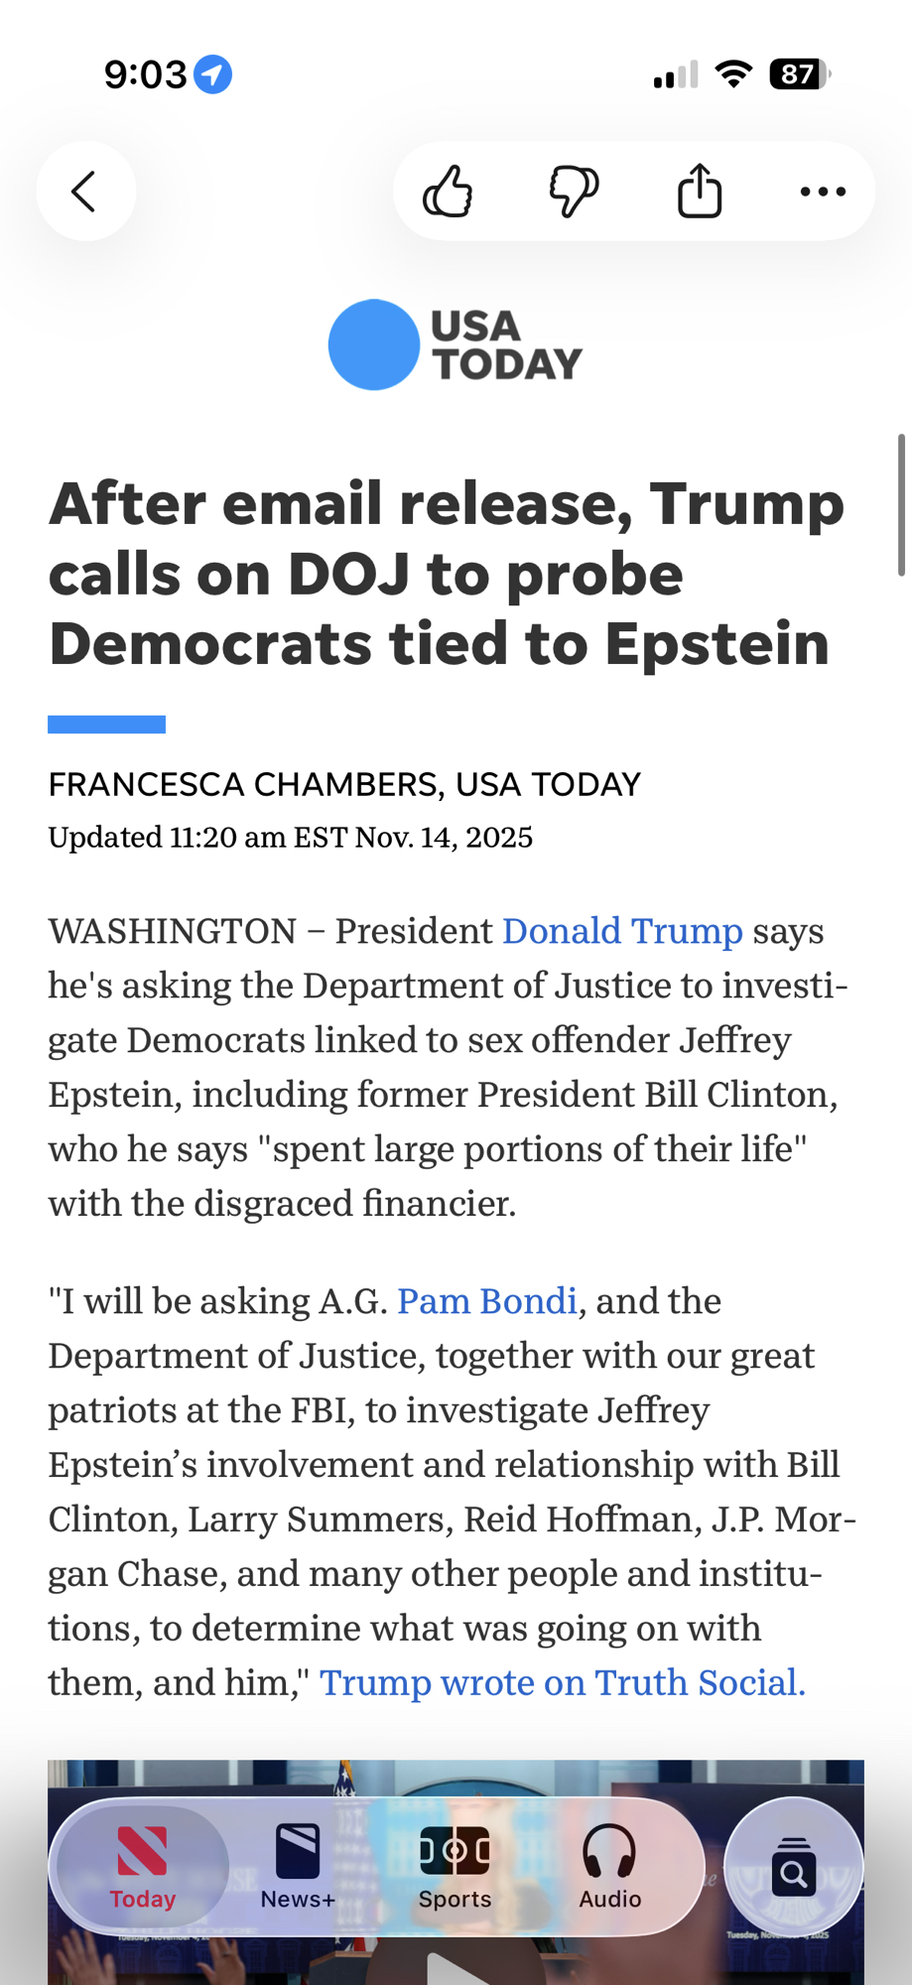
Task: Open the three-dot more options menu
Action: 823,192
